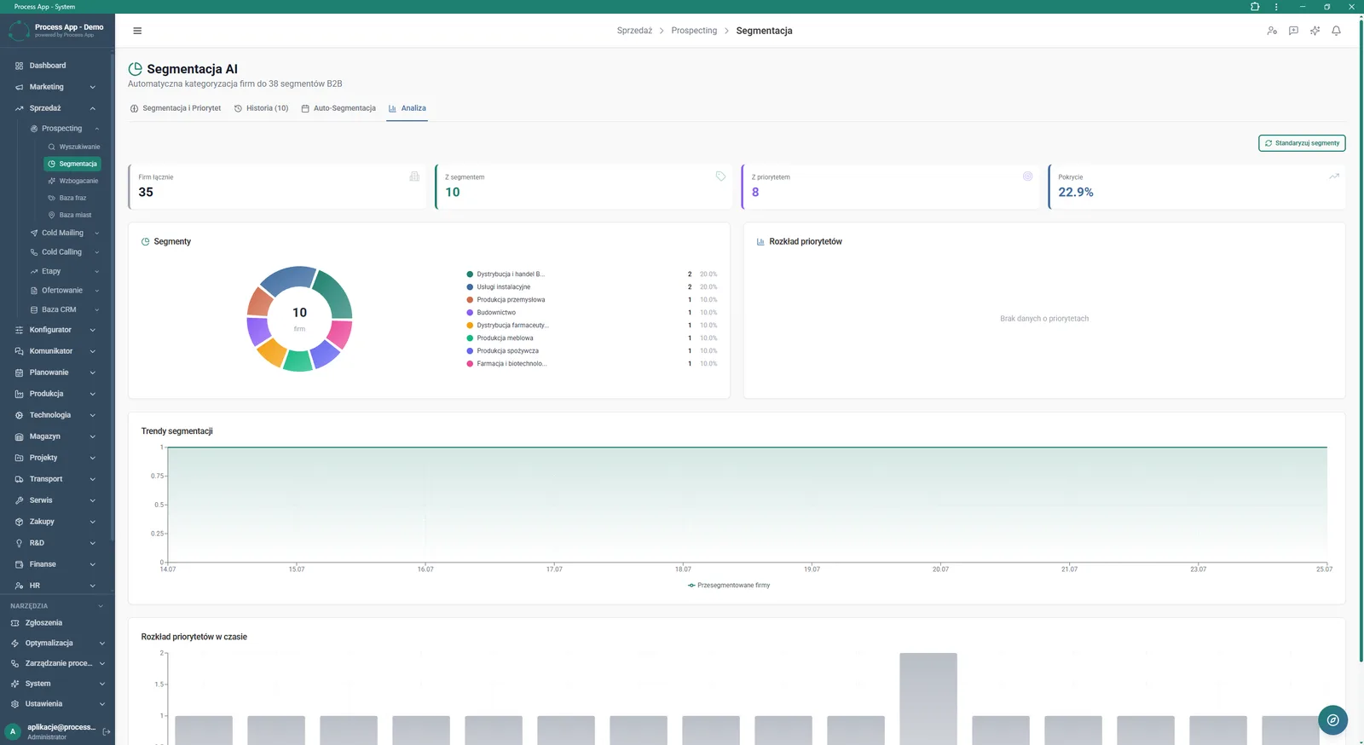Click the Dystrybucja i handel legend color dot

click(470, 274)
